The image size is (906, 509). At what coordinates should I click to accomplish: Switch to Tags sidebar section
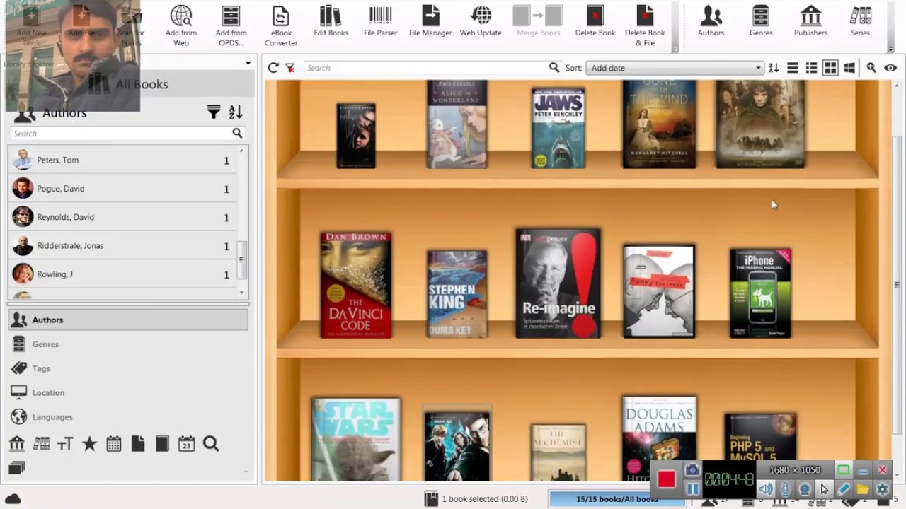tap(128, 368)
